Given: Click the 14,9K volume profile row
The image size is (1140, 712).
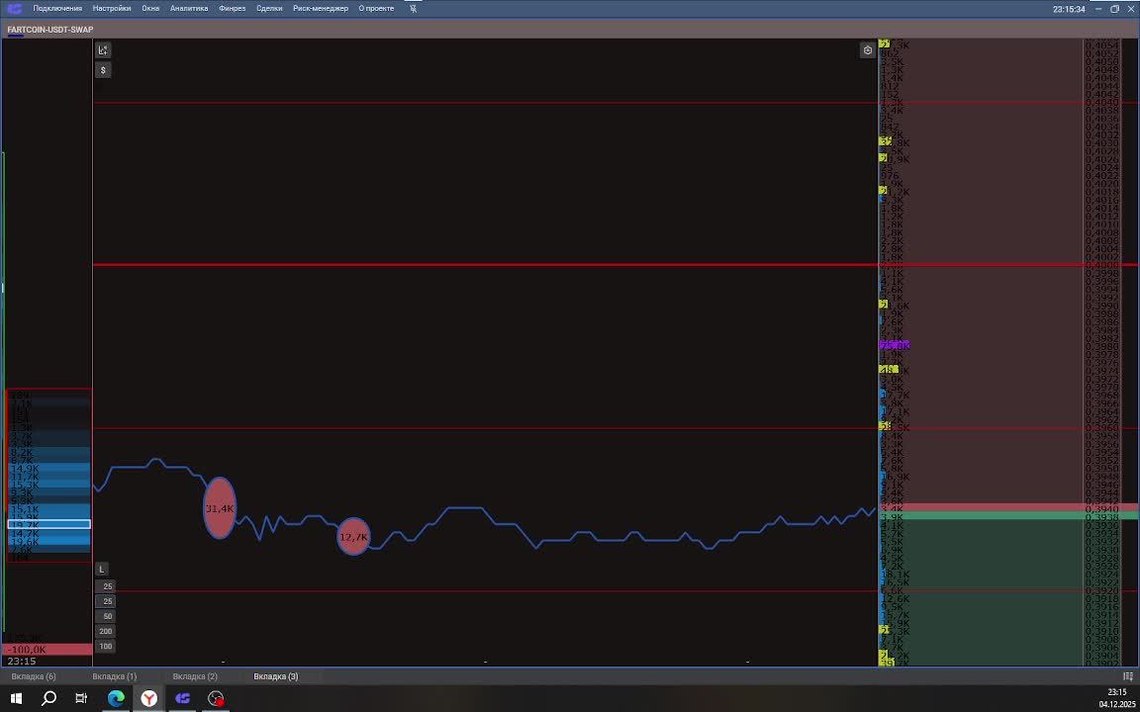Looking at the screenshot, I should pyautogui.click(x=48, y=469).
